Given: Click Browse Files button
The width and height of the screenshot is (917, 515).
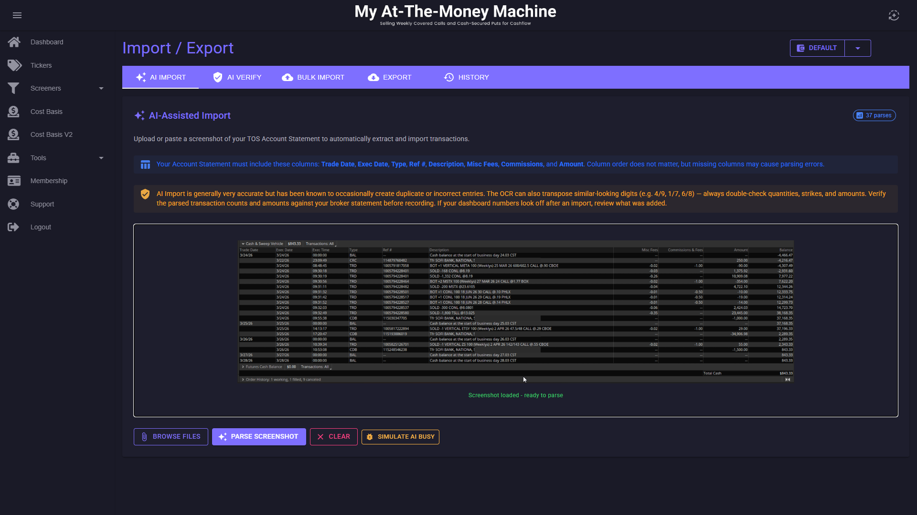Looking at the screenshot, I should point(171,436).
